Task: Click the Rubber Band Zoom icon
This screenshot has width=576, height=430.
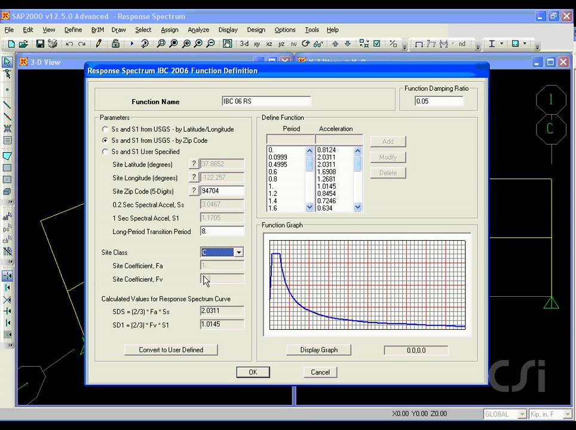Action: tap(161, 44)
